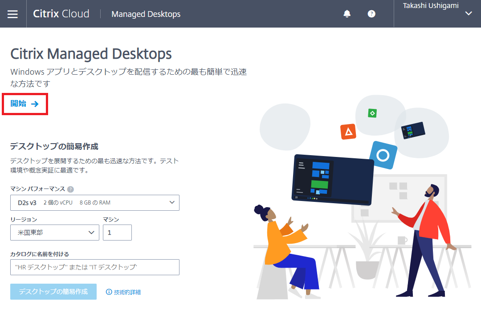This screenshot has width=481, height=317.
Task: Click the user account chevron icon
Action: pyautogui.click(x=468, y=14)
